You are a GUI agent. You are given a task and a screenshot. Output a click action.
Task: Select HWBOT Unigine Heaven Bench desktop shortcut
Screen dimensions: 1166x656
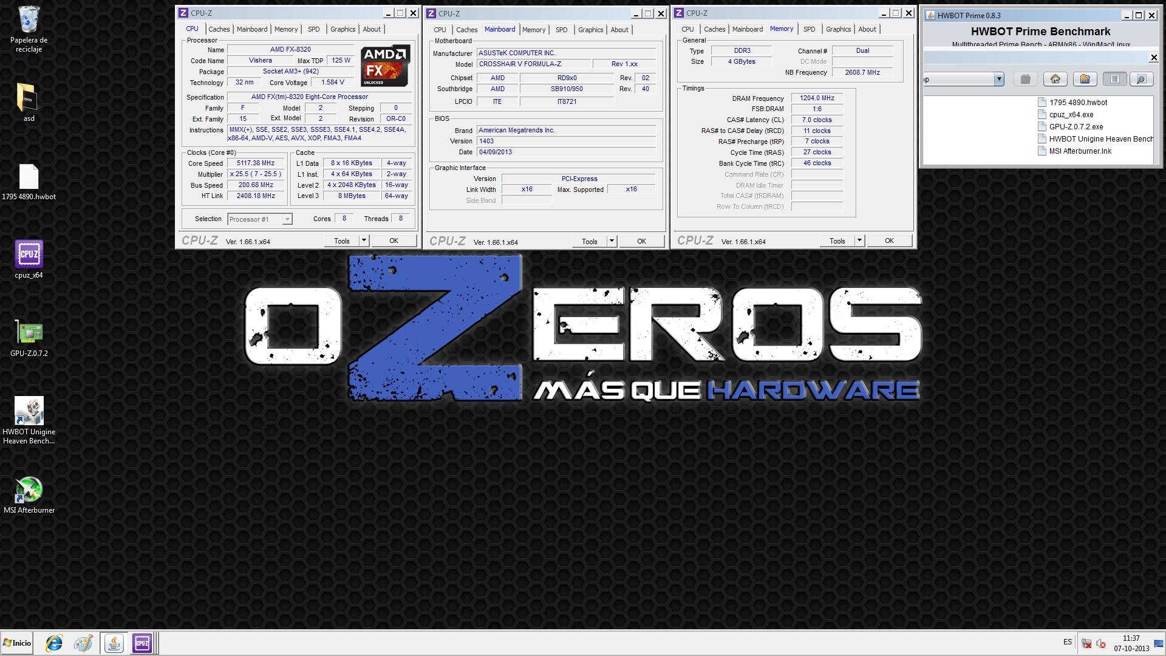29,420
